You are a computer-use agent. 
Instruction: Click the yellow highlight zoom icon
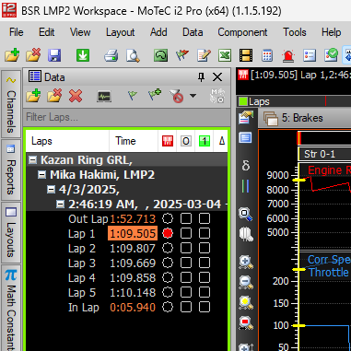246,303
